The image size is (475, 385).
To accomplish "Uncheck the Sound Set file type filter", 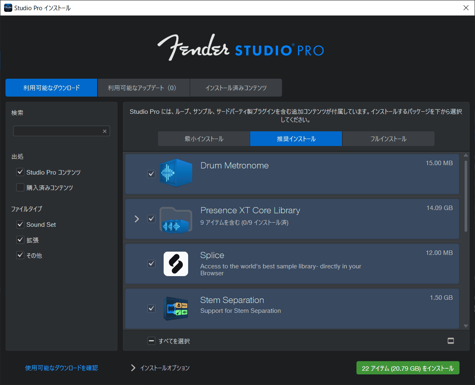I will pyautogui.click(x=20, y=224).
